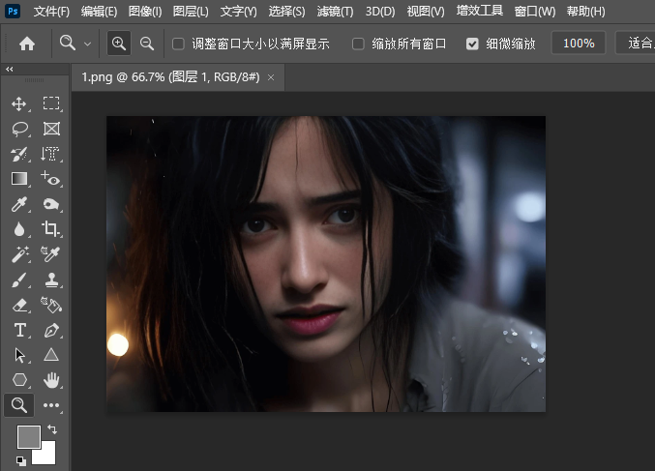Swap foreground and background colors
The image size is (655, 471).
pos(52,429)
